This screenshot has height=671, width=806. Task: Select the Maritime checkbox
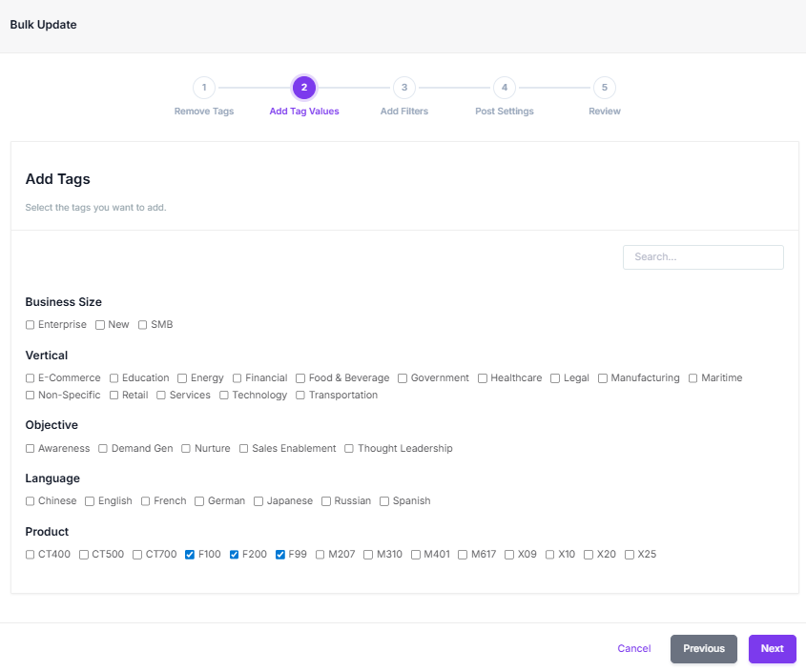pos(692,378)
